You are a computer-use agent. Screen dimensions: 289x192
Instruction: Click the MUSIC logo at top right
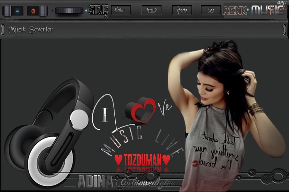pos(268,10)
